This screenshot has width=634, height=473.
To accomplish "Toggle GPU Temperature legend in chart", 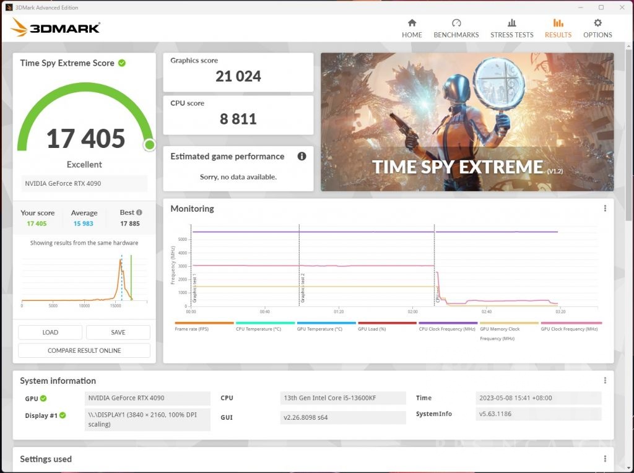I will [x=326, y=323].
